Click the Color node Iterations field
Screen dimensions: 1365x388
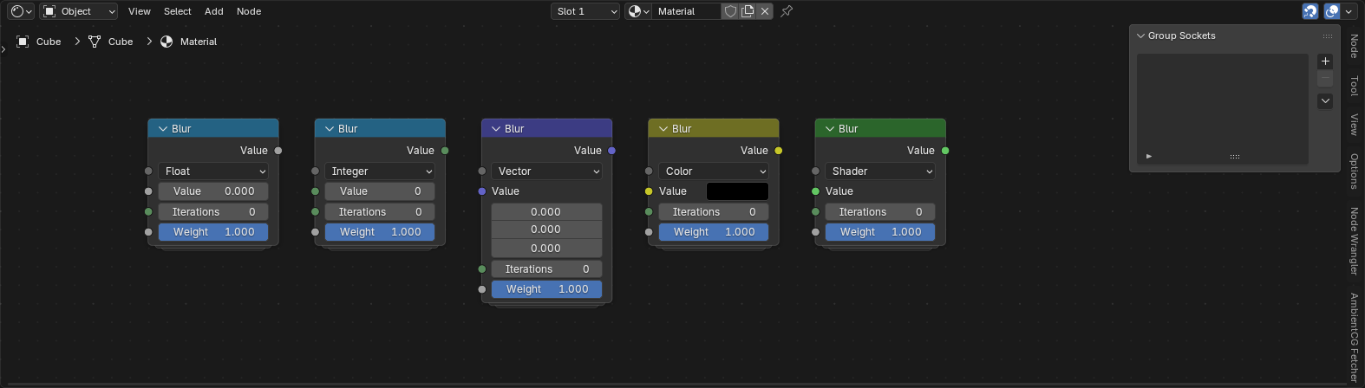pos(714,212)
